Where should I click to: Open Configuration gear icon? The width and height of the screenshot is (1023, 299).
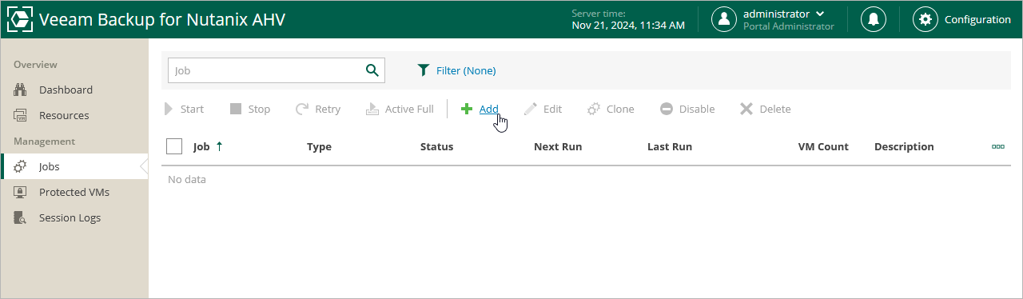click(925, 19)
